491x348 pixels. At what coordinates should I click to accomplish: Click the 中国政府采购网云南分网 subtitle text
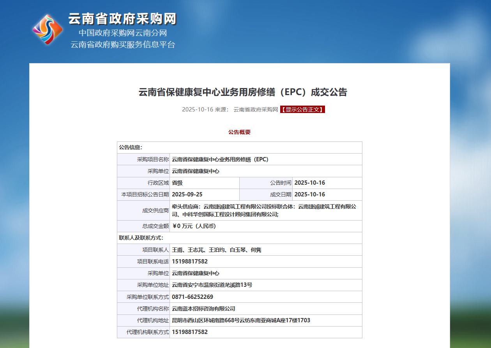pyautogui.click(x=123, y=33)
